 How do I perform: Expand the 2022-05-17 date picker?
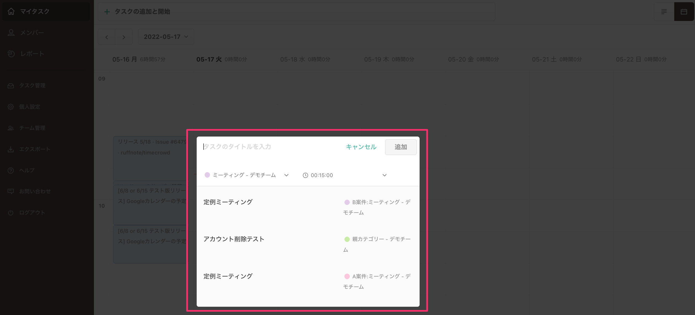coord(165,36)
